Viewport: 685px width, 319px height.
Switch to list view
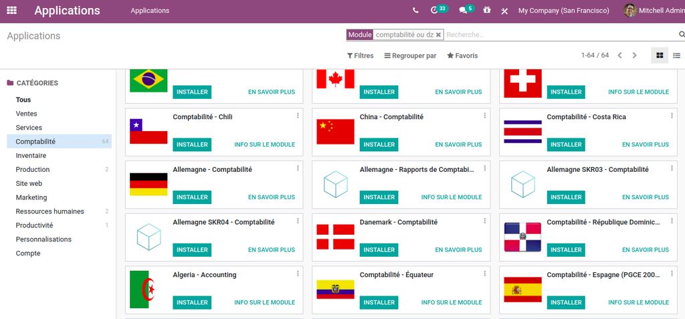coord(676,56)
